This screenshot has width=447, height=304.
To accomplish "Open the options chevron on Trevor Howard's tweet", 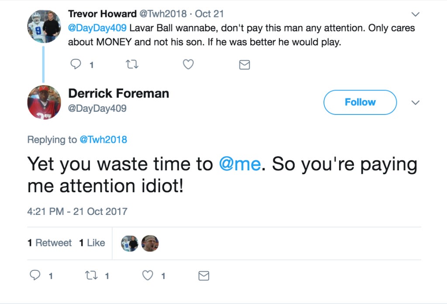I will [x=416, y=14].
